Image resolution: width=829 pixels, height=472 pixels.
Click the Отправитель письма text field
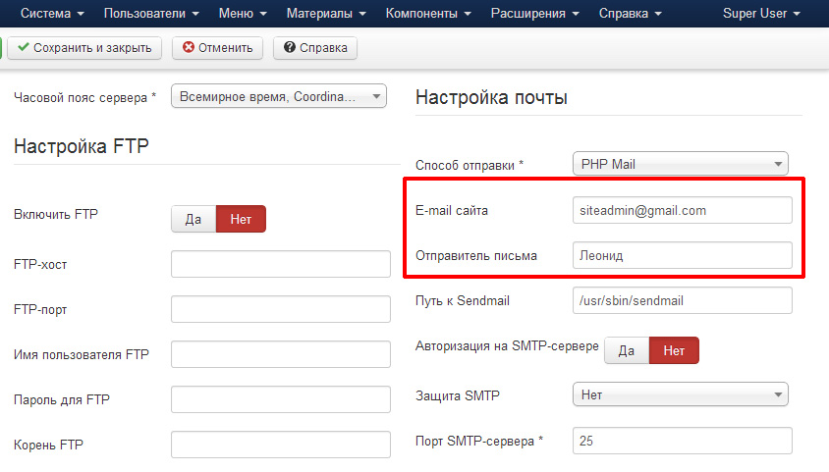tap(682, 256)
